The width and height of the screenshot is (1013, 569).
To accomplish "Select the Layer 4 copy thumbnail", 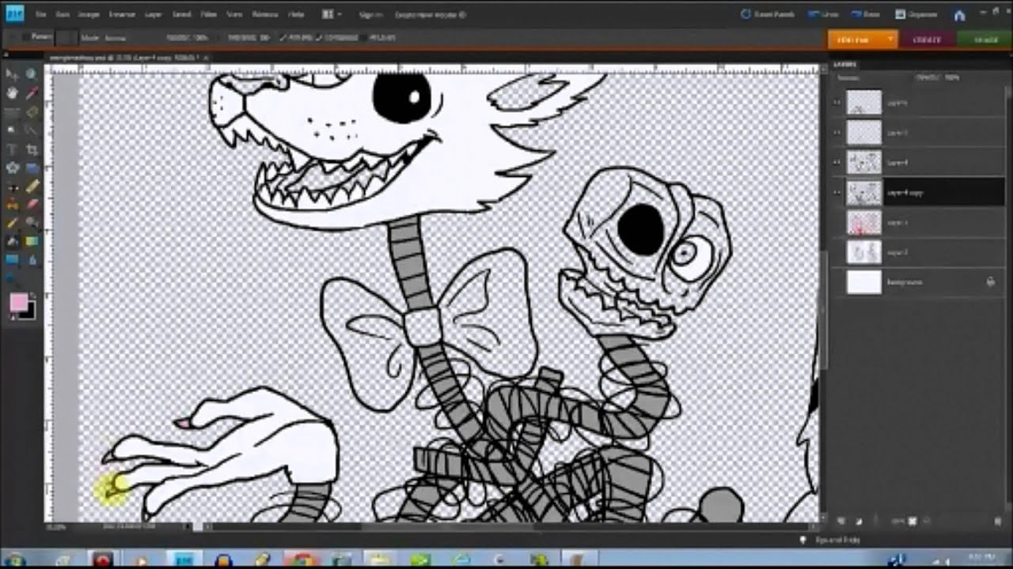I will (x=863, y=192).
